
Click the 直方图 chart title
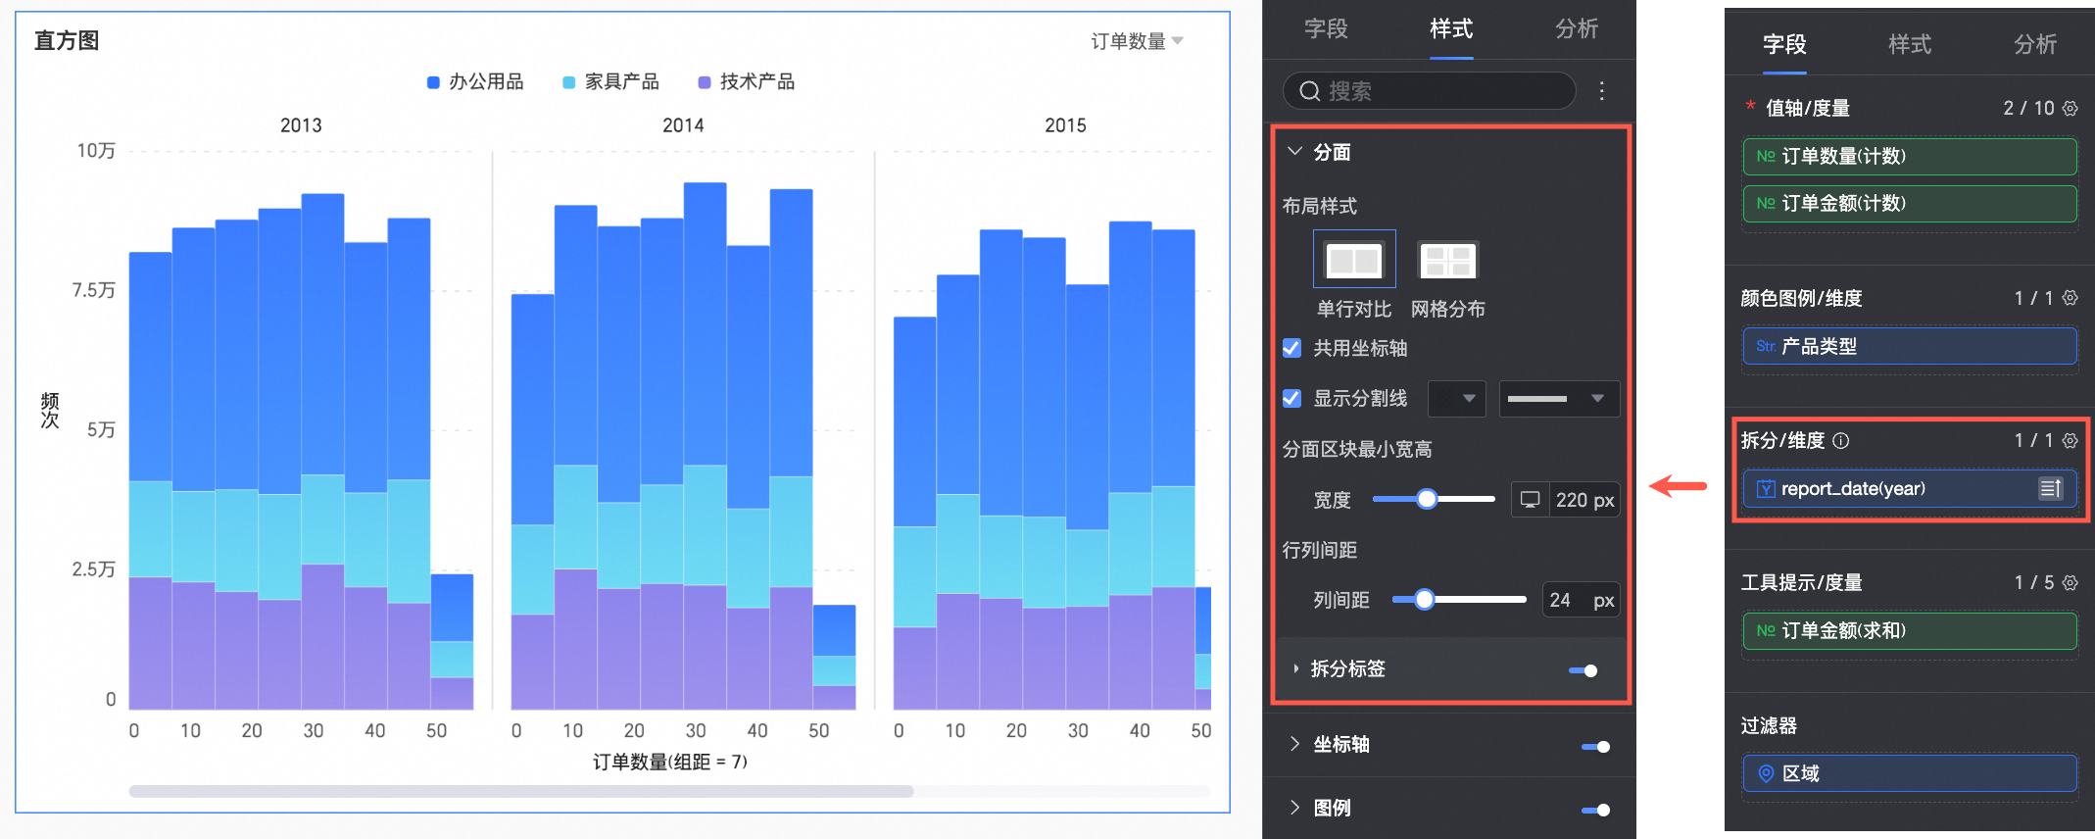click(67, 41)
